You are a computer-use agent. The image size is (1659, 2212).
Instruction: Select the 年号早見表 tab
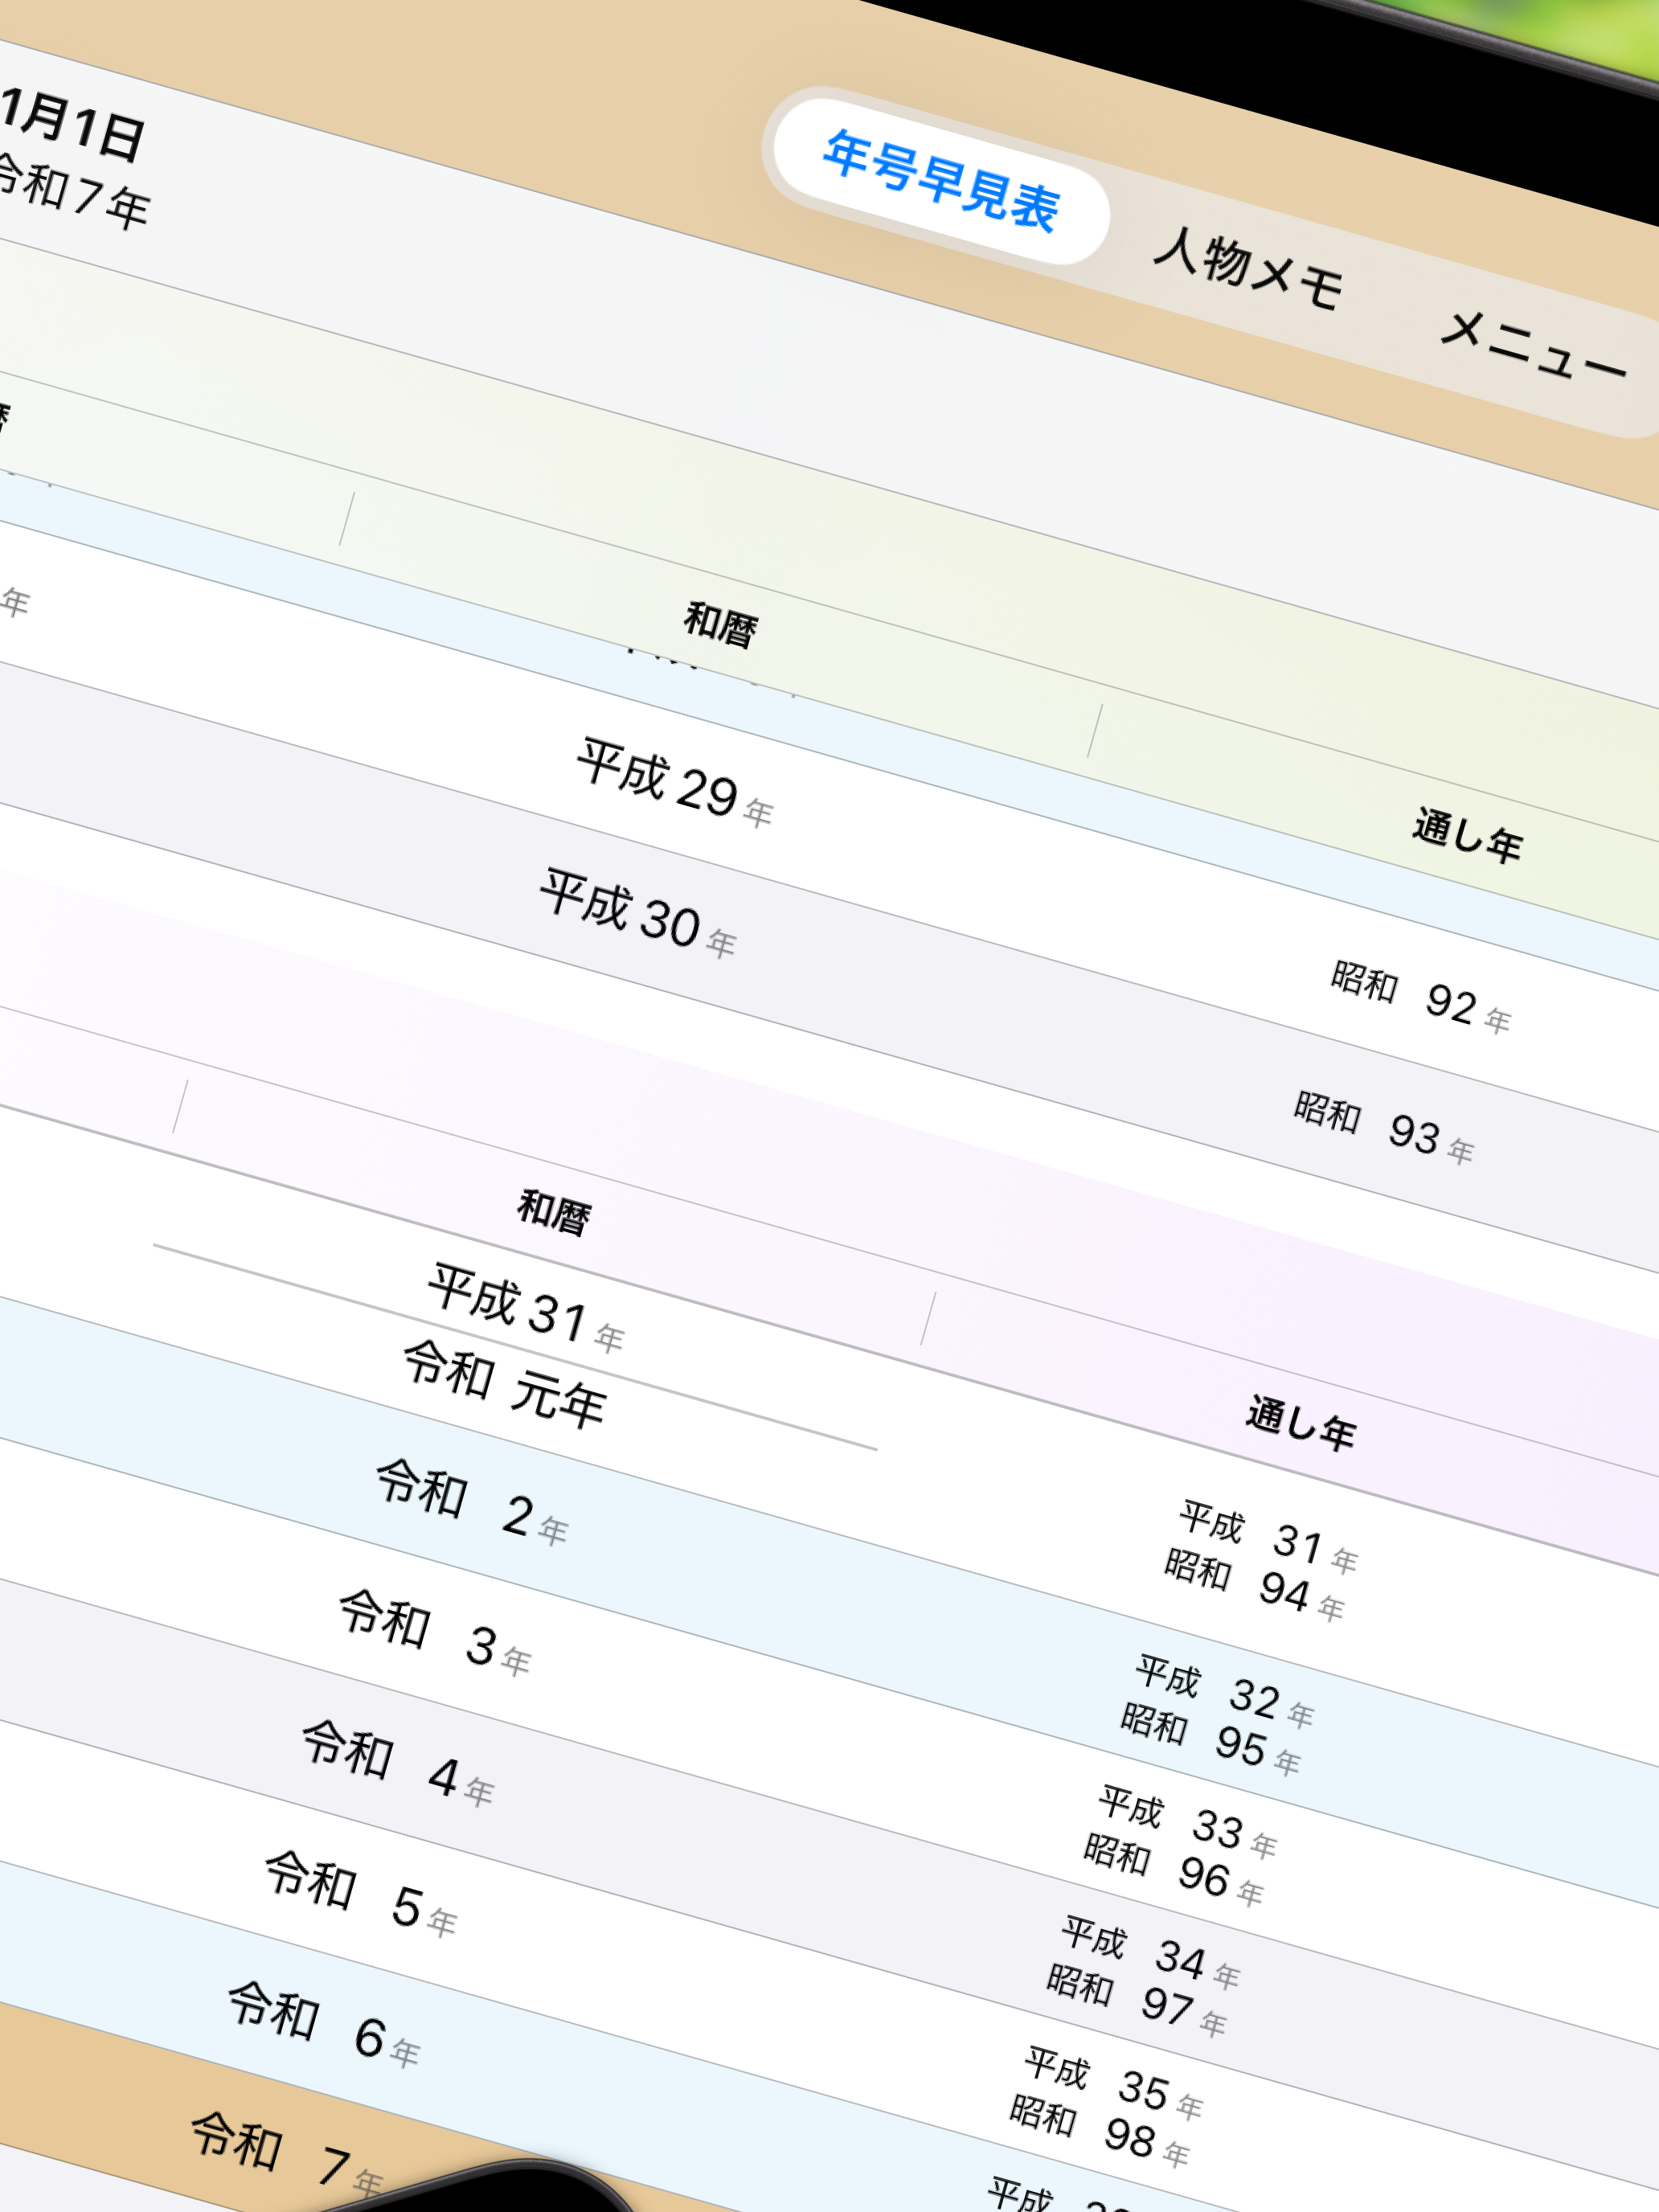point(940,181)
